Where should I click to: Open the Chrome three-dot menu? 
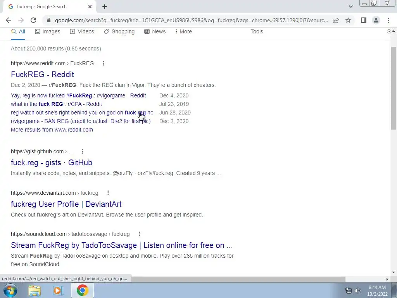(388, 20)
